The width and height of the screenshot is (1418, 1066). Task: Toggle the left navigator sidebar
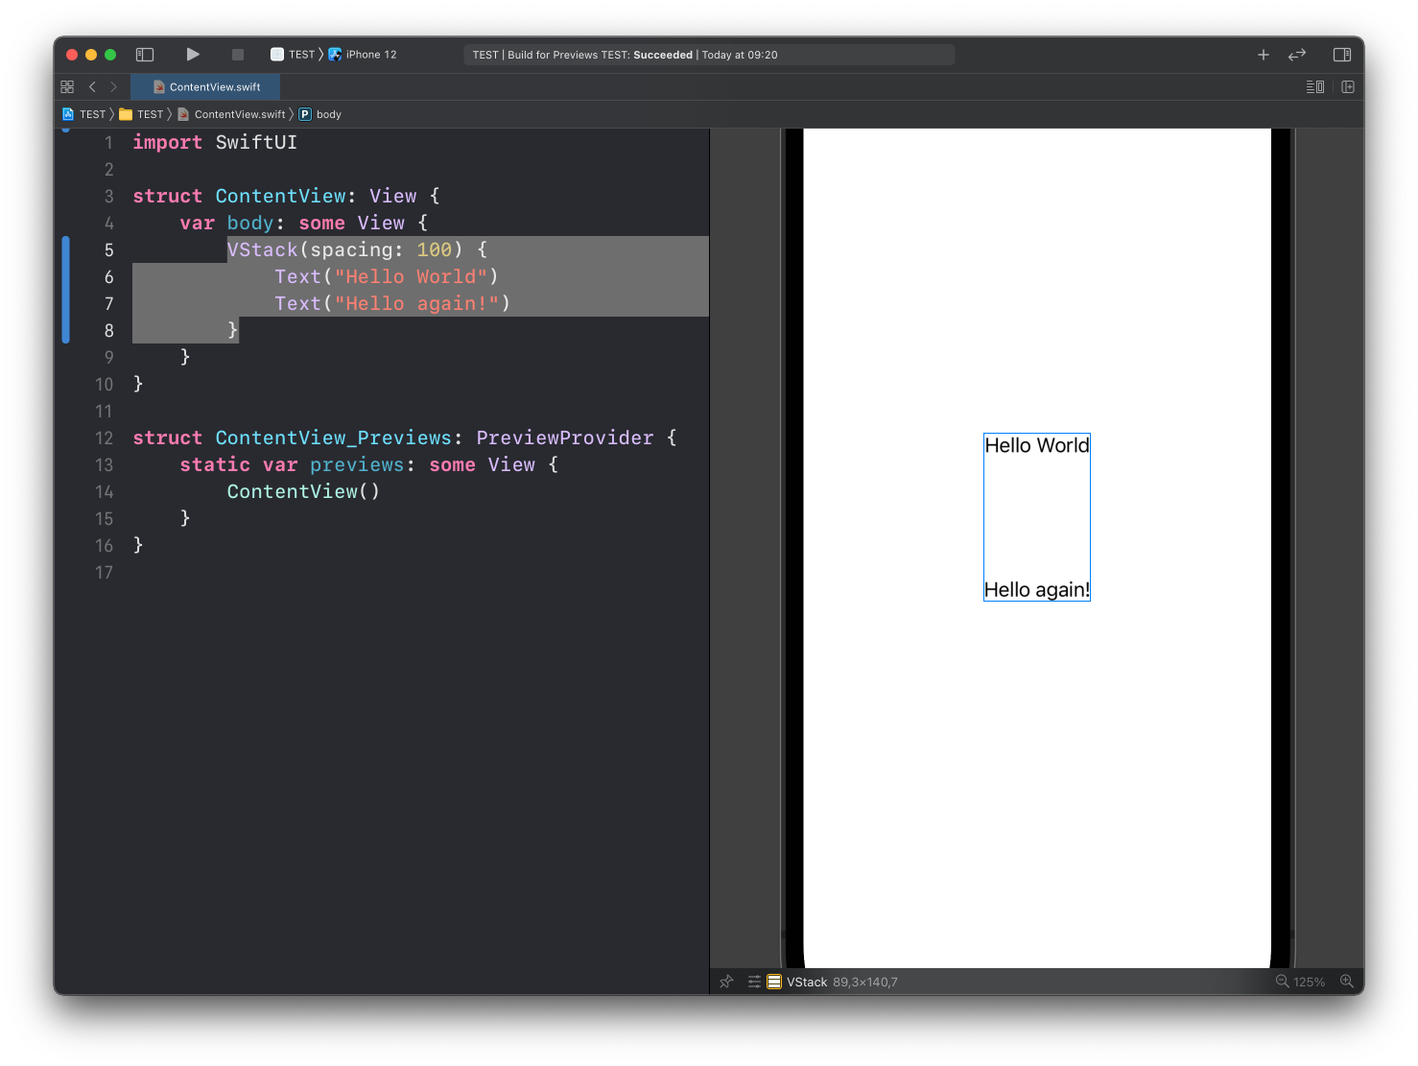tap(145, 55)
